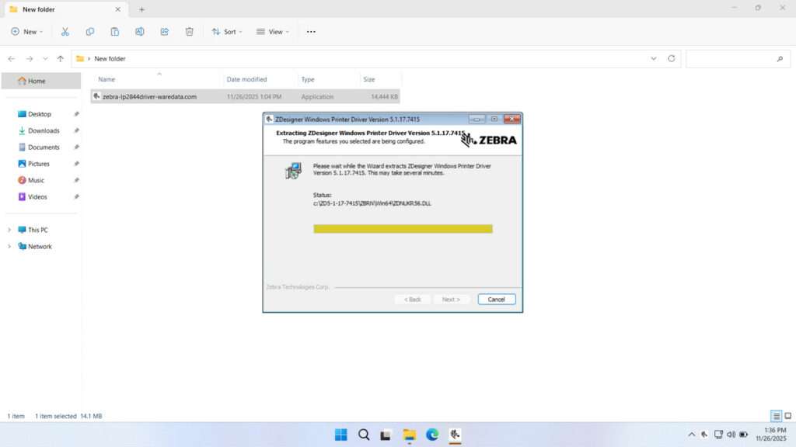The width and height of the screenshot is (796, 447).
Task: Open the See more toolbar menu
Action: pos(311,31)
